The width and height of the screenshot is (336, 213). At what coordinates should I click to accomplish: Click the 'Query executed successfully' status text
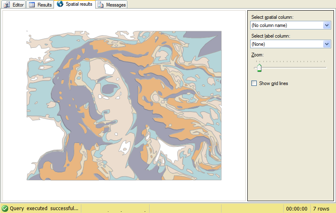tap(44, 209)
